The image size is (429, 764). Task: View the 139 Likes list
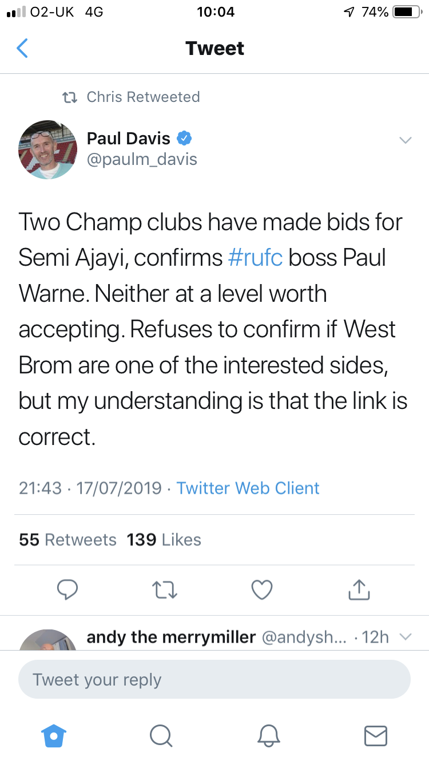click(x=164, y=539)
